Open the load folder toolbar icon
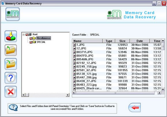167x117 pixels. click(x=11, y=50)
